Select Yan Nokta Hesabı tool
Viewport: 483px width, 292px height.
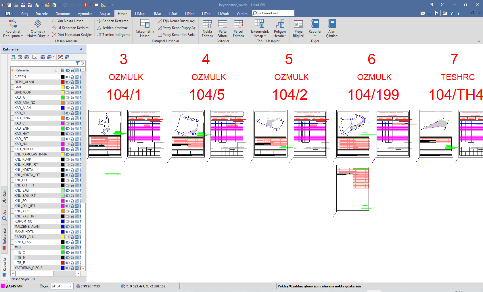[x=68, y=21]
